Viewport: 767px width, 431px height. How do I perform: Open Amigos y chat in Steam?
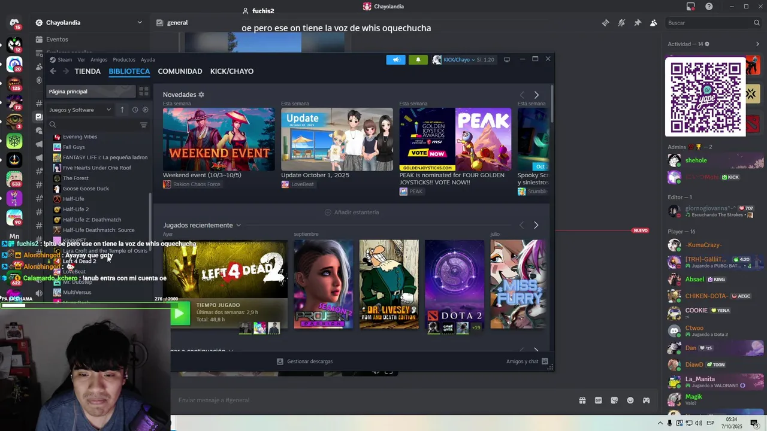coord(527,362)
